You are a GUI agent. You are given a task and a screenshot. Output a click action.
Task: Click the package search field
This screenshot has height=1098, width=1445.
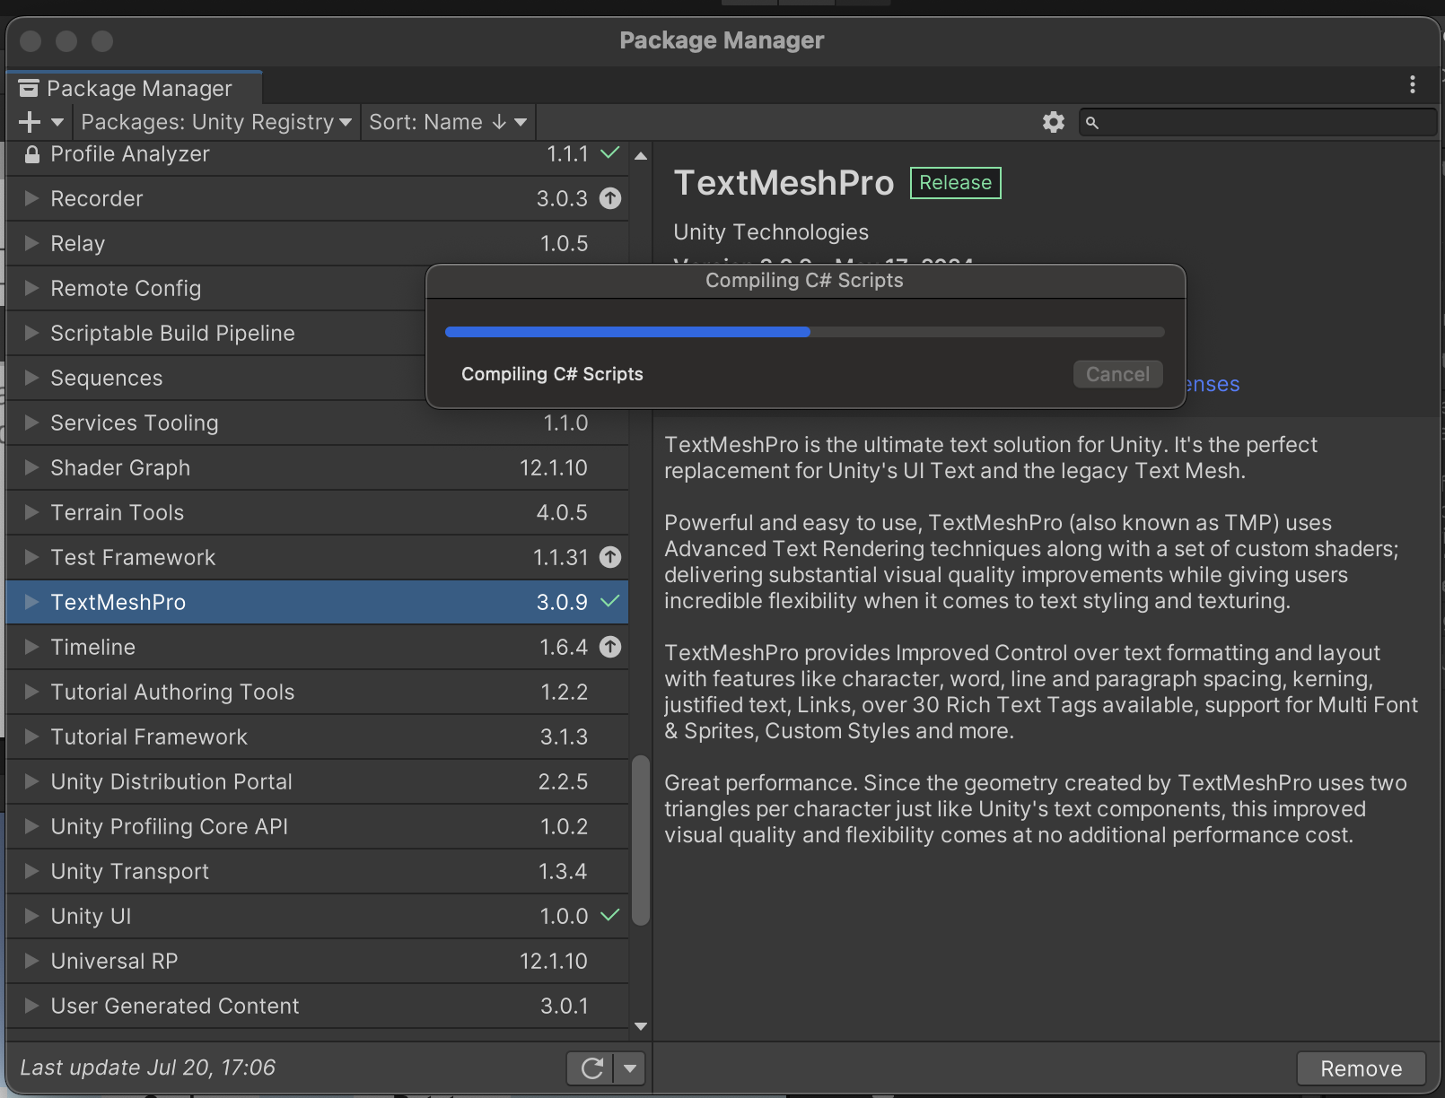tap(1258, 122)
